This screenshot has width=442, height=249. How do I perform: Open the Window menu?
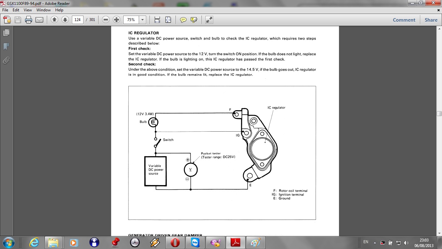43,10
